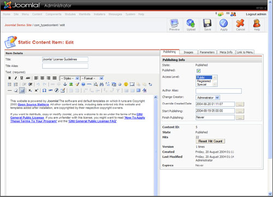Click GNU General Public License FAQ link
The image size is (273, 197).
coord(92,121)
